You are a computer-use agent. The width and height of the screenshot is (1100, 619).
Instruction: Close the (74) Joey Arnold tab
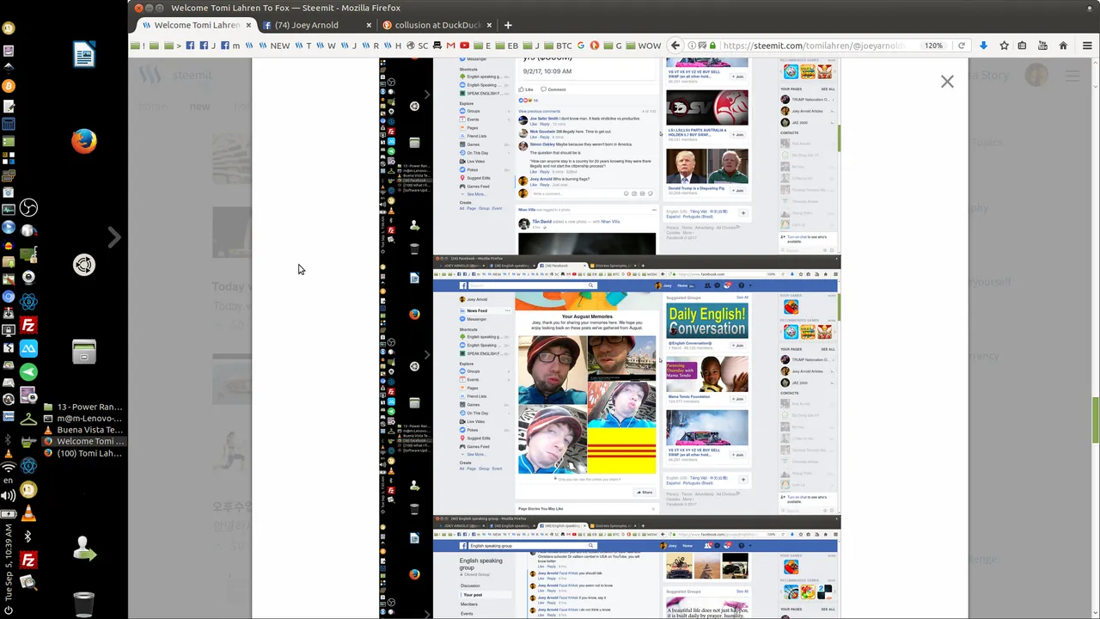click(369, 25)
